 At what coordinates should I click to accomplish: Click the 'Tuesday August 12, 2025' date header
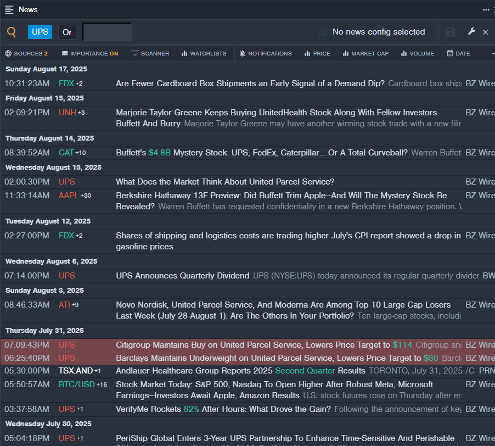(x=48, y=221)
